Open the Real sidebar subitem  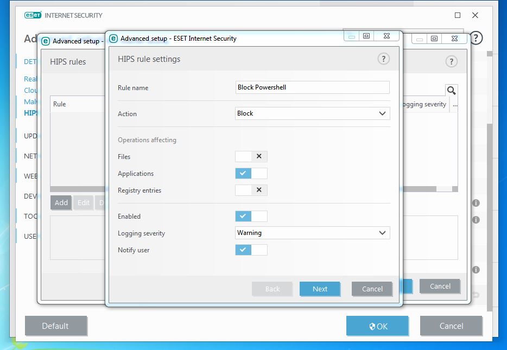30,79
